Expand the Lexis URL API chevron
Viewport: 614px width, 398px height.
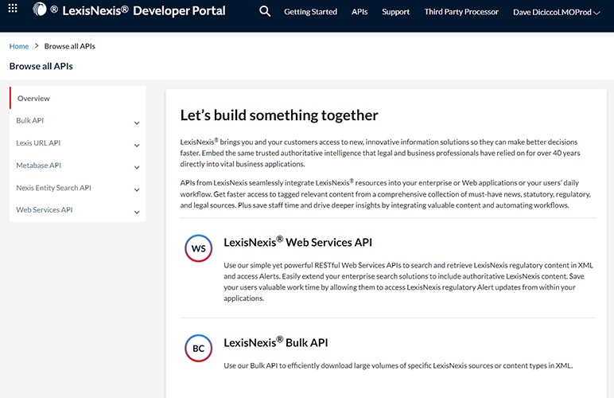coord(137,145)
